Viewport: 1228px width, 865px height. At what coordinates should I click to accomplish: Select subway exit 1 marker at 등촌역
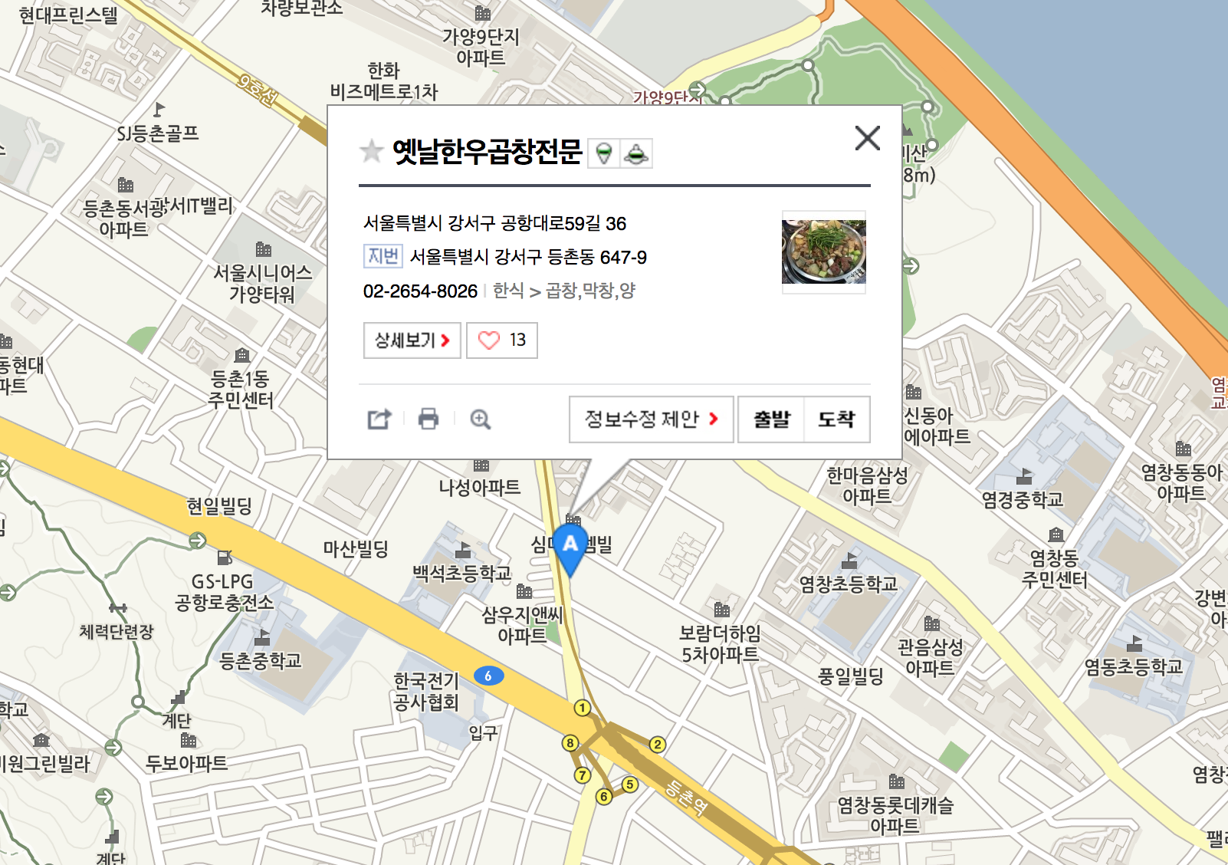(583, 708)
